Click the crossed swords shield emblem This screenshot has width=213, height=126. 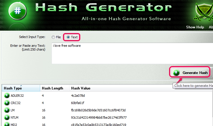tap(204, 12)
